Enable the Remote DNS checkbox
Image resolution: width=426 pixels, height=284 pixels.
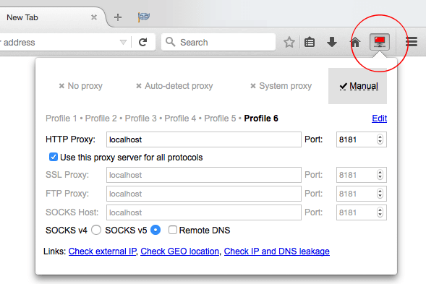[x=173, y=230]
